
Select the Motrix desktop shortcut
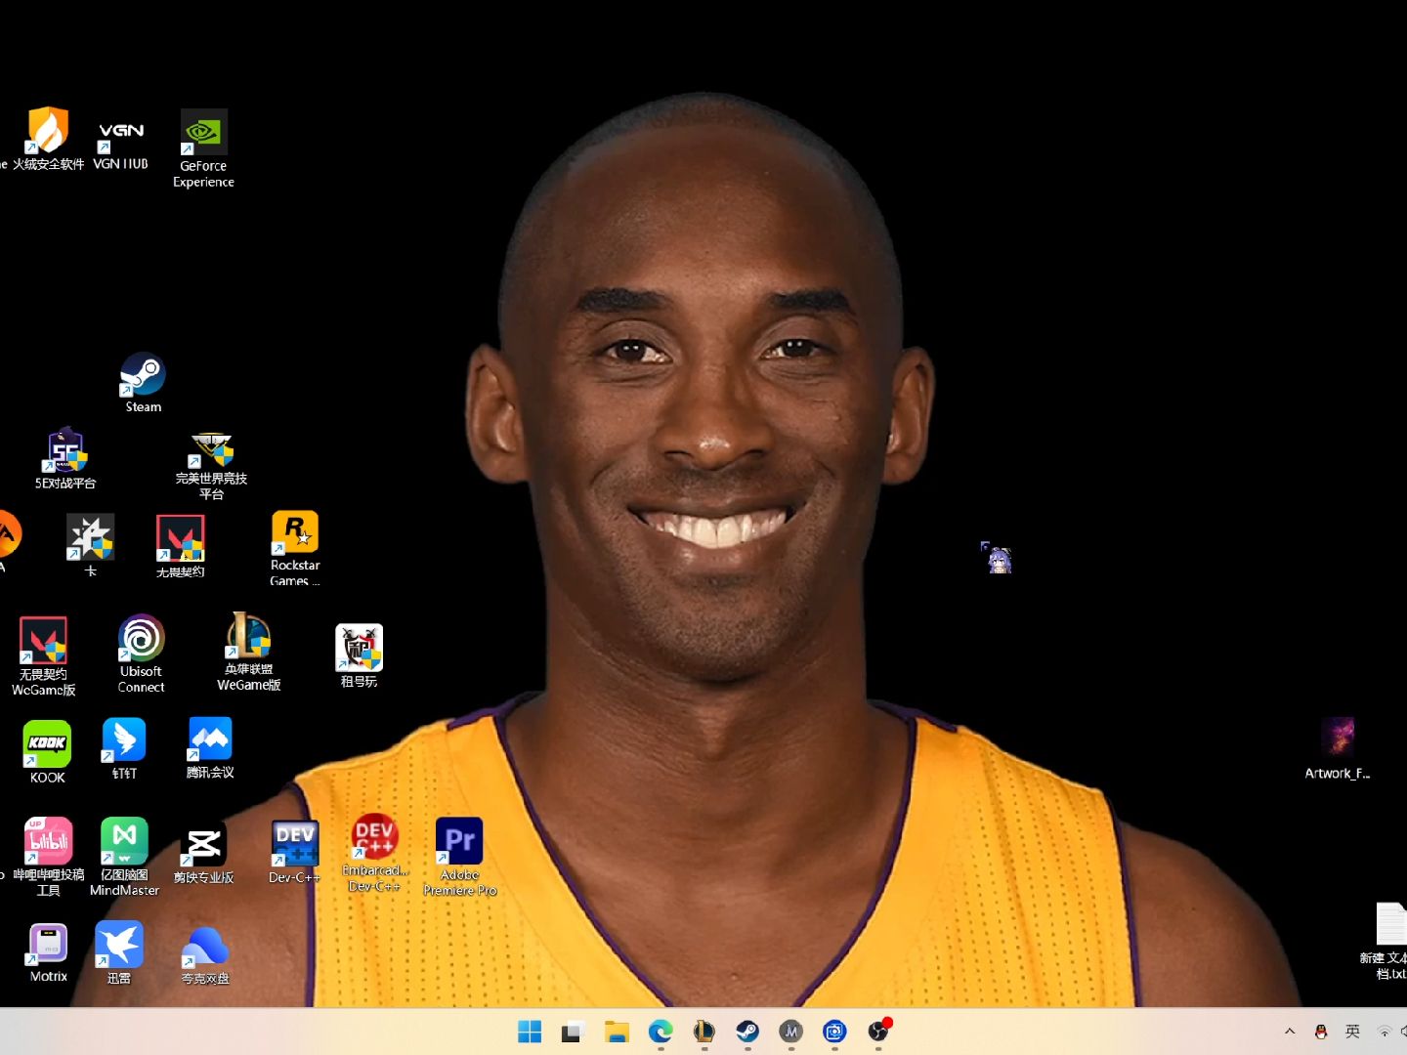[x=48, y=952]
